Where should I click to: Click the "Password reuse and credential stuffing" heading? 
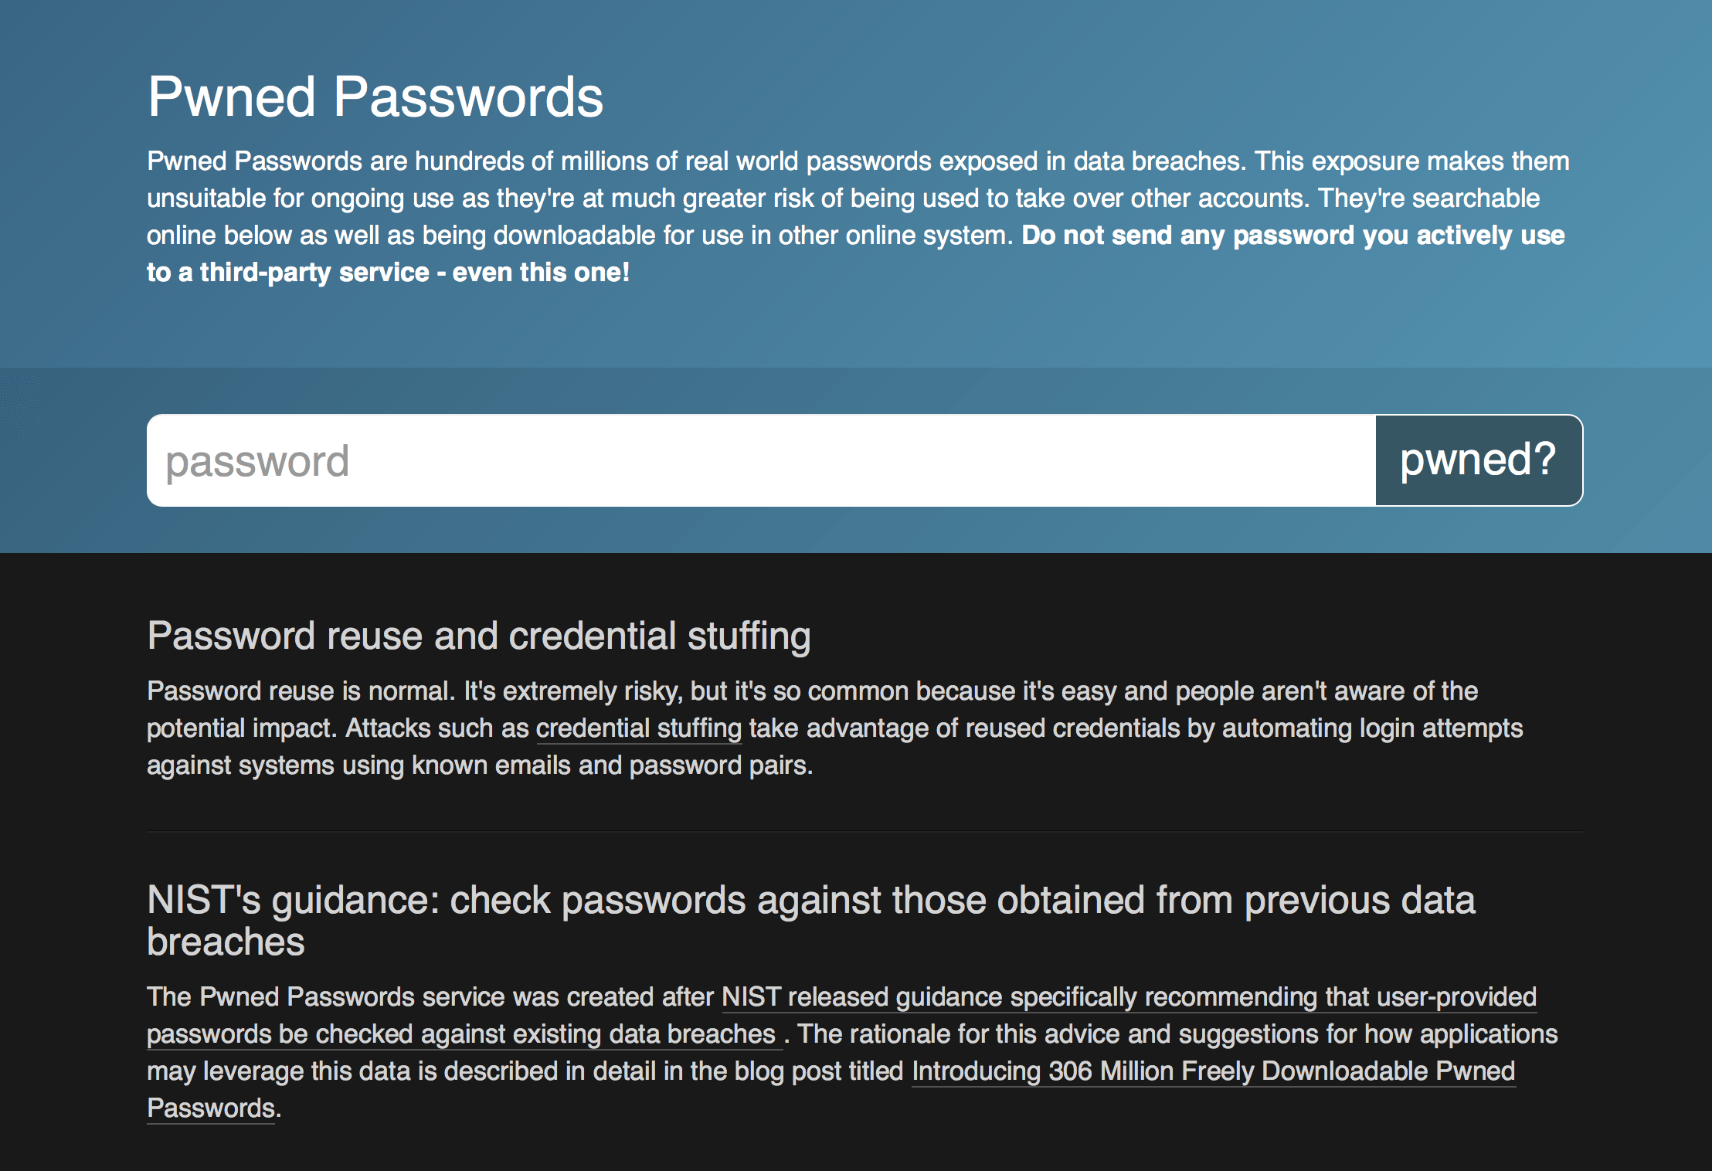pyautogui.click(x=479, y=636)
